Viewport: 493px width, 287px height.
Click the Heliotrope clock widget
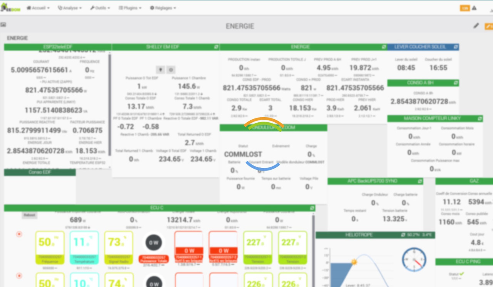(414, 260)
